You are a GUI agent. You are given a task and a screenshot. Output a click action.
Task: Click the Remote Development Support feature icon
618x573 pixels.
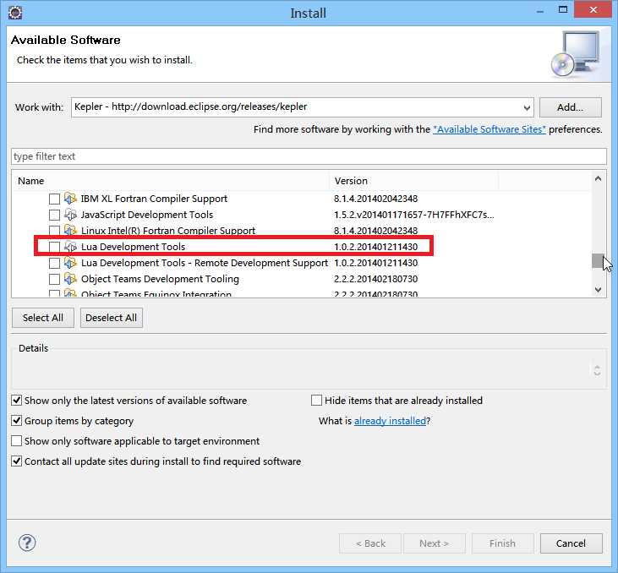(70, 263)
